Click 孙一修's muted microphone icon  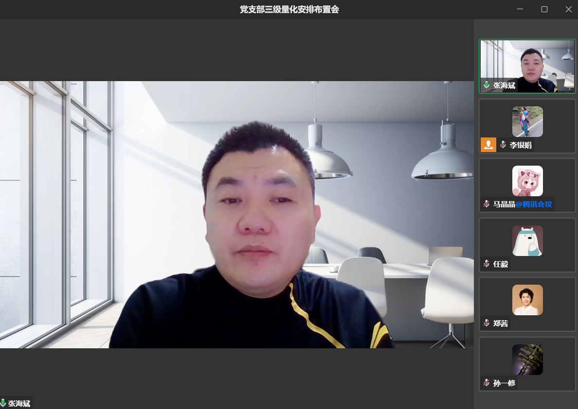[486, 383]
